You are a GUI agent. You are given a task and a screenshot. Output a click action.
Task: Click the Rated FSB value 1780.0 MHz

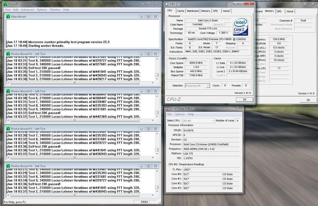[196, 75]
